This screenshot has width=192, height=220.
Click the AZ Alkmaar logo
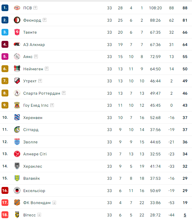[x=17, y=44]
